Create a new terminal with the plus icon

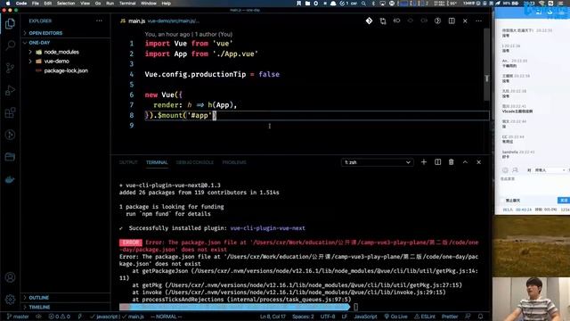point(424,162)
